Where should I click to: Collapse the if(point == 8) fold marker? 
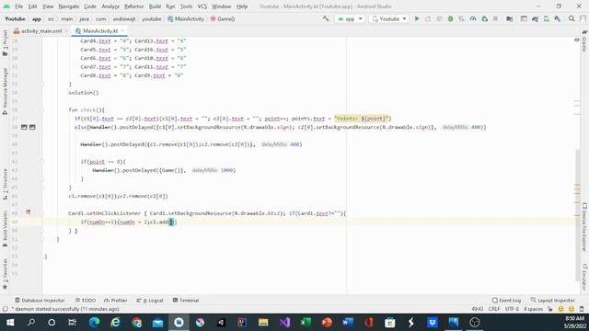tap(42, 162)
